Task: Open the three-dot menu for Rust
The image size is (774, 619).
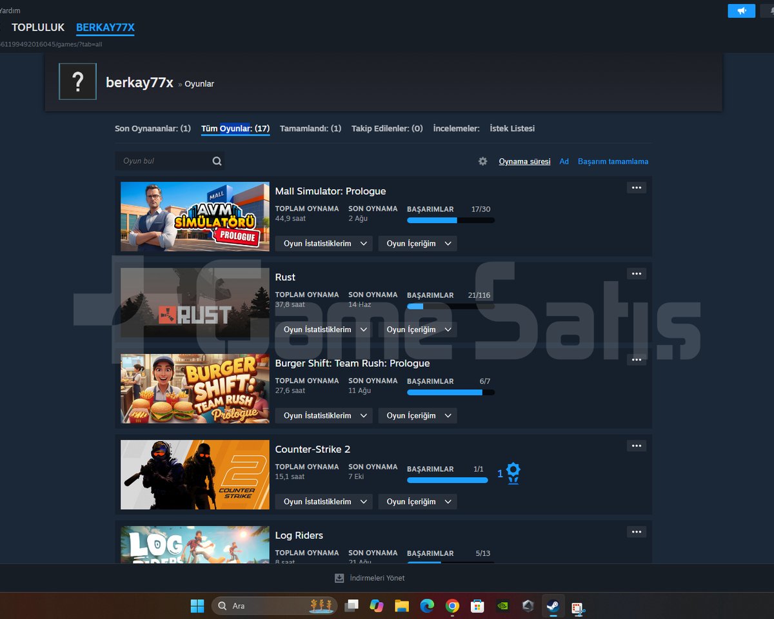Action: tap(636, 274)
